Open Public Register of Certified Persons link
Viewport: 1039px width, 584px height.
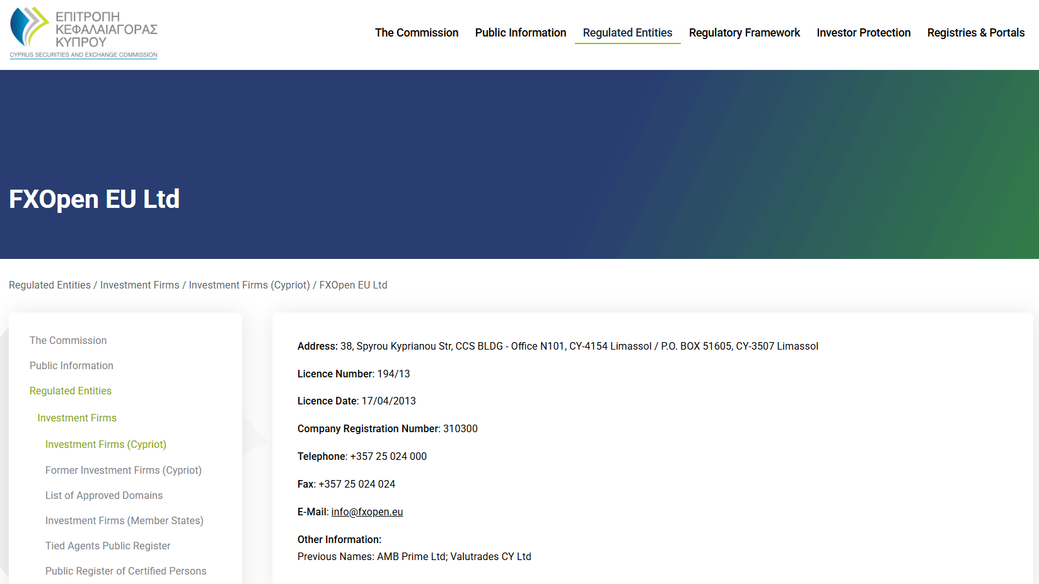click(x=126, y=571)
